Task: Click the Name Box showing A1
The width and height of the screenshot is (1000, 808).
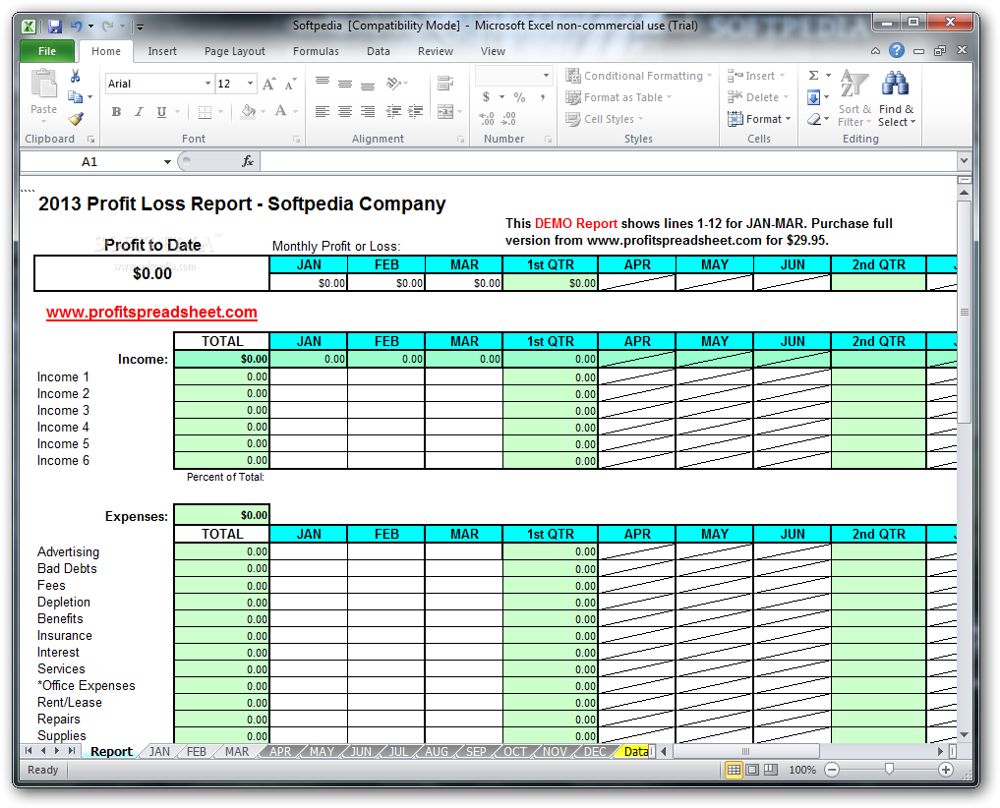Action: pyautogui.click(x=89, y=162)
